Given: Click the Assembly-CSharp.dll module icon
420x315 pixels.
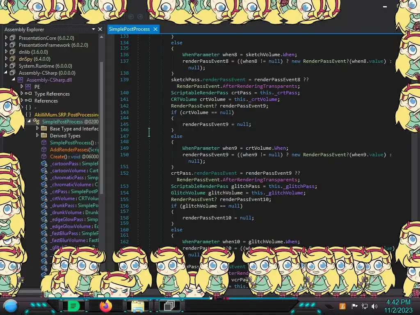Looking at the screenshot, I should pos(21,80).
